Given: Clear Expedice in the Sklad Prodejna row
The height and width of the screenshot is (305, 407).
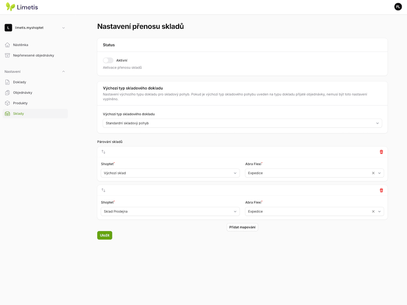Looking at the screenshot, I should (373, 211).
